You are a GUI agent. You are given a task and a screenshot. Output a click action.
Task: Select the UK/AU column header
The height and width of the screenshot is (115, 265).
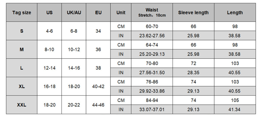tap(74, 13)
